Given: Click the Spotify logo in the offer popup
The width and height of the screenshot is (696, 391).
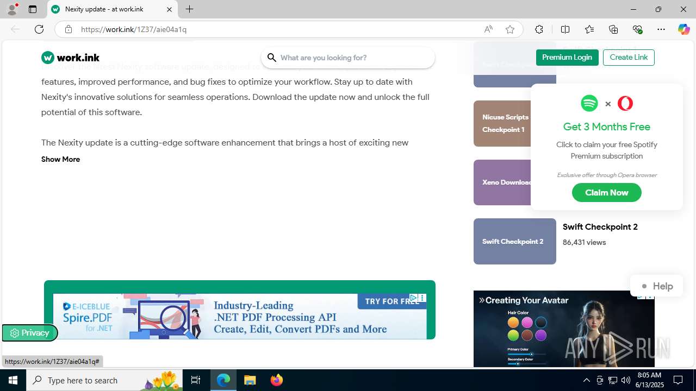Looking at the screenshot, I should tap(589, 103).
